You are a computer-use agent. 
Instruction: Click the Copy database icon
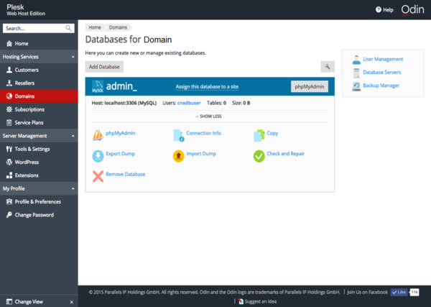(259, 134)
